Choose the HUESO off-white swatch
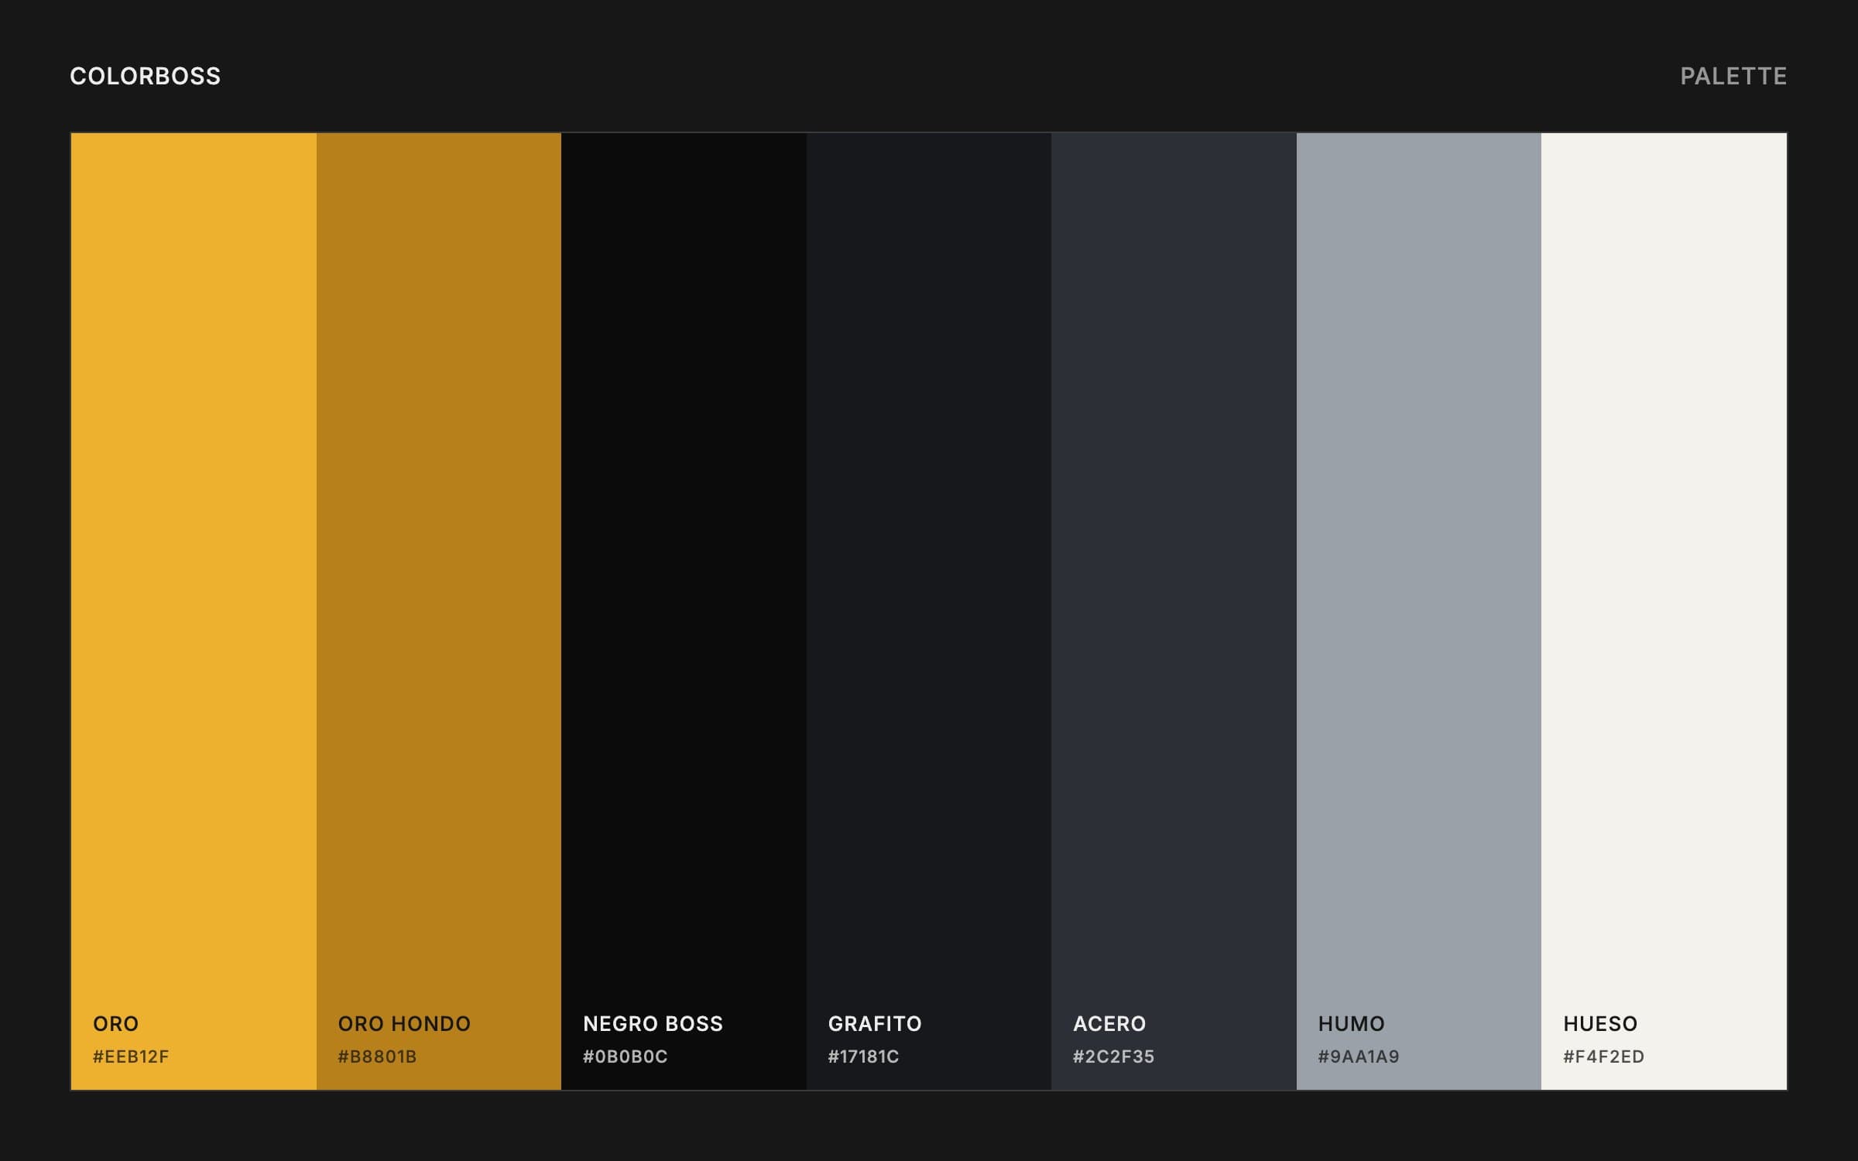The height and width of the screenshot is (1161, 1858). pyautogui.click(x=1664, y=611)
